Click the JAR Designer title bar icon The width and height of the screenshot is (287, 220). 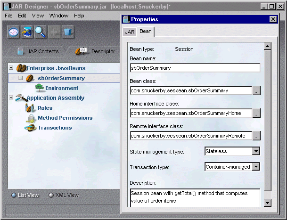click(7, 7)
